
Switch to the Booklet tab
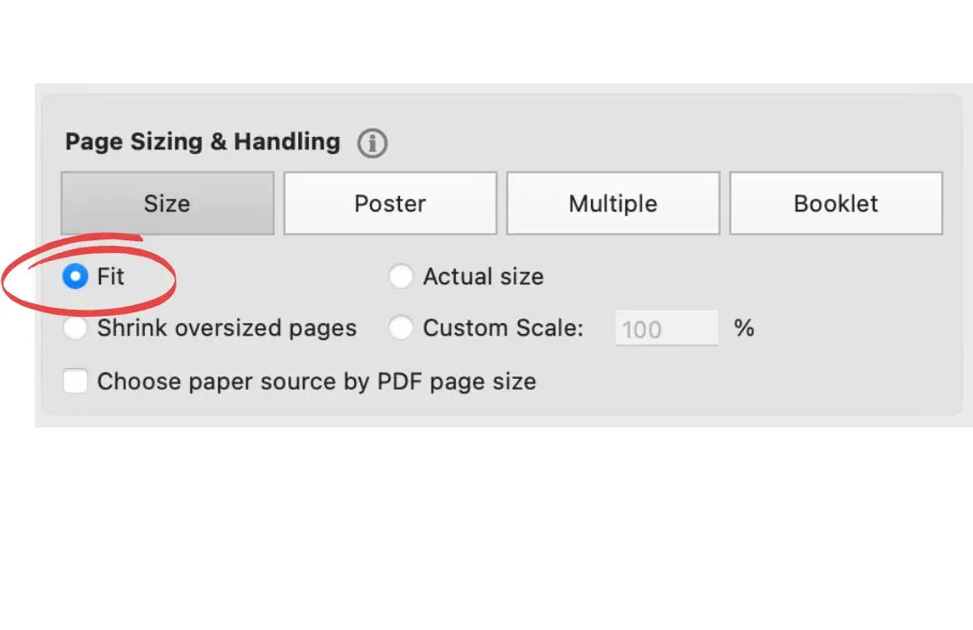pos(835,203)
